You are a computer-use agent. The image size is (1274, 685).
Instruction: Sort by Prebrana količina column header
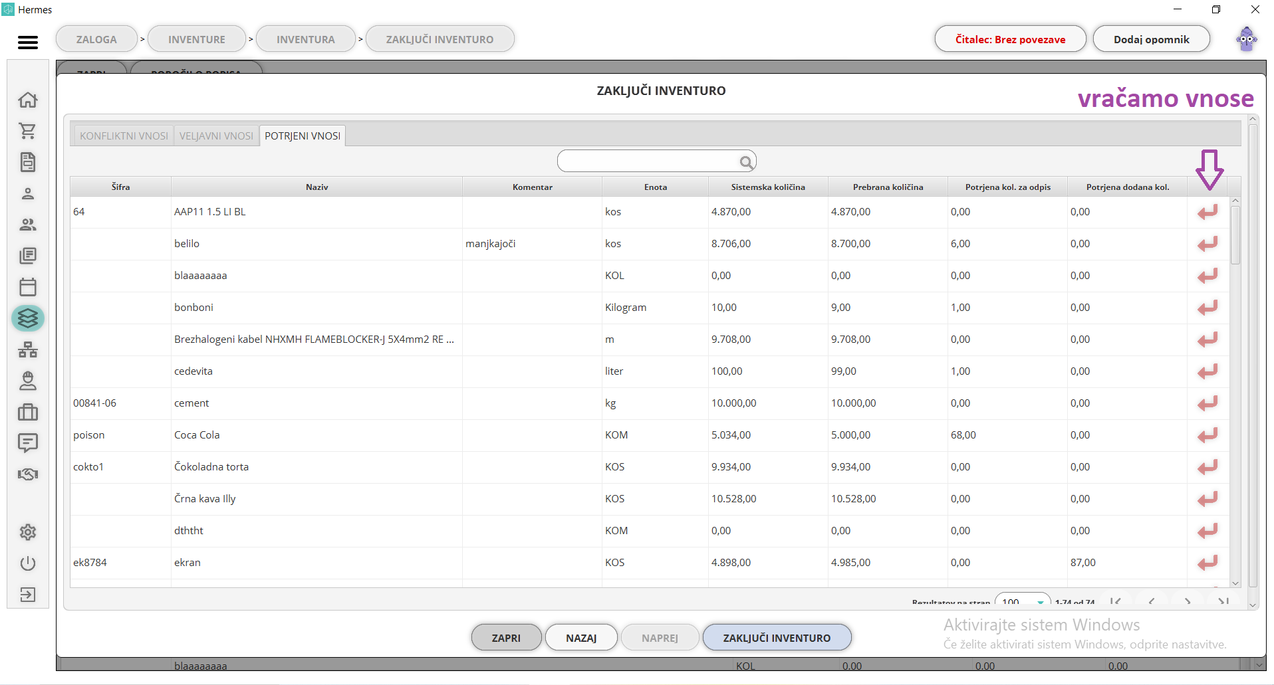point(888,187)
